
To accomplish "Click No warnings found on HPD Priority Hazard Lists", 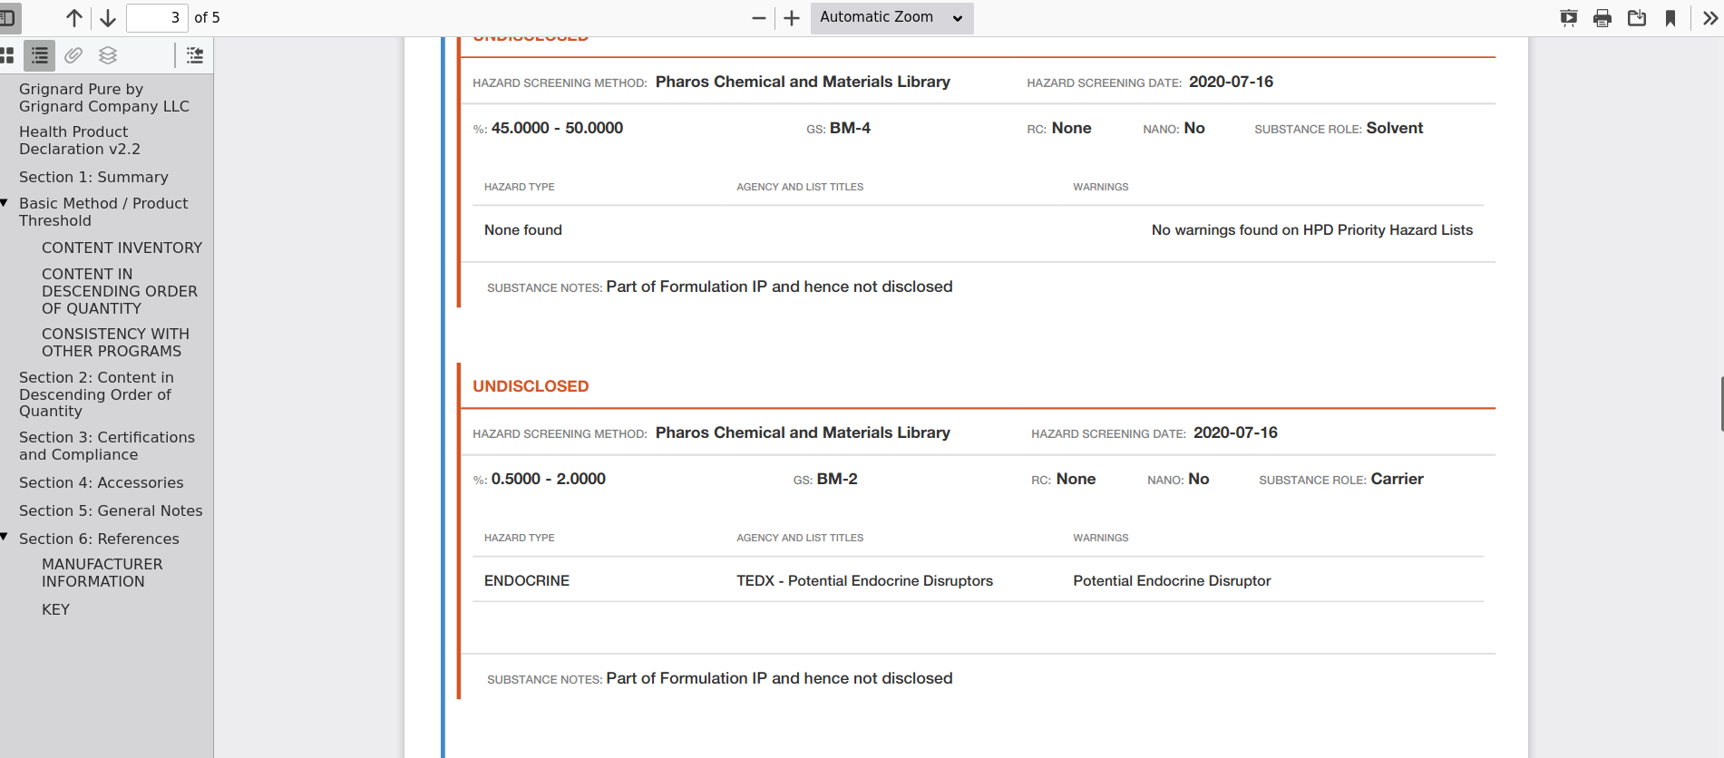I will pyautogui.click(x=1312, y=229).
